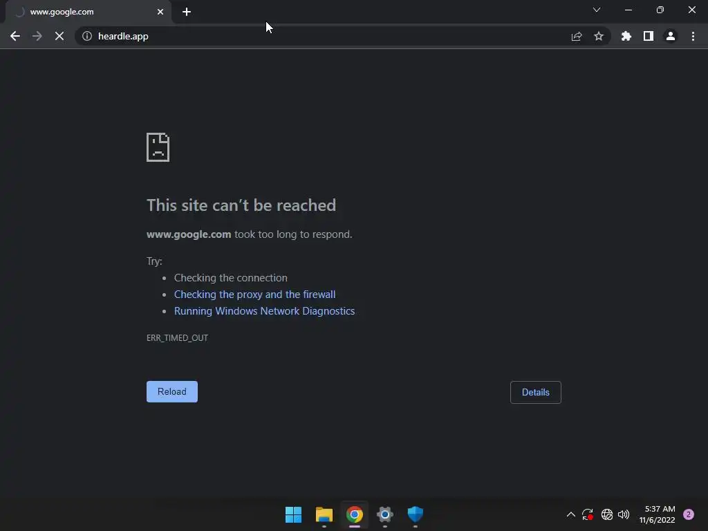Viewport: 708px width, 531px height.
Task: Click the Chrome taskbar icon
Action: [x=355, y=514]
